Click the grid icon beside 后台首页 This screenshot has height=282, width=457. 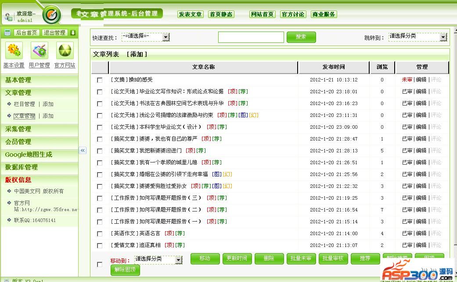tap(7, 32)
